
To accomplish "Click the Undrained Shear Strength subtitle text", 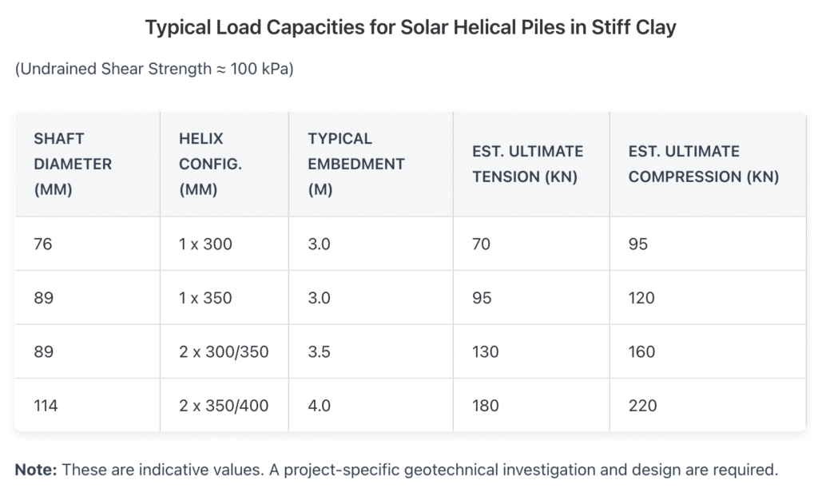I will click(x=154, y=69).
